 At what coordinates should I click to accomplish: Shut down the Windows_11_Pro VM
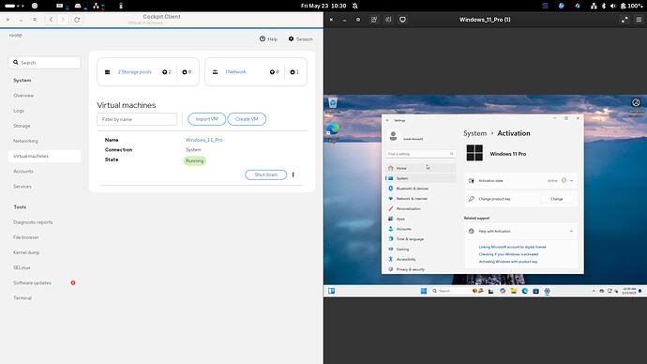265,174
